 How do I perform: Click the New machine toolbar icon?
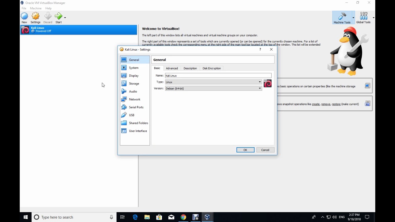(24, 18)
